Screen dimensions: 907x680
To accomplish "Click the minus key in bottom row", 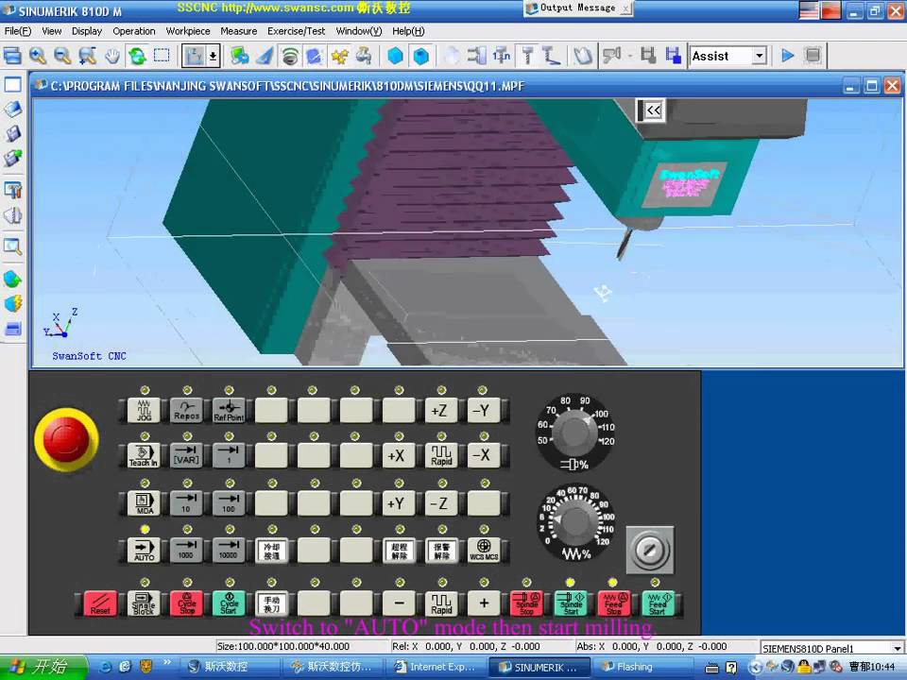I will tap(399, 603).
